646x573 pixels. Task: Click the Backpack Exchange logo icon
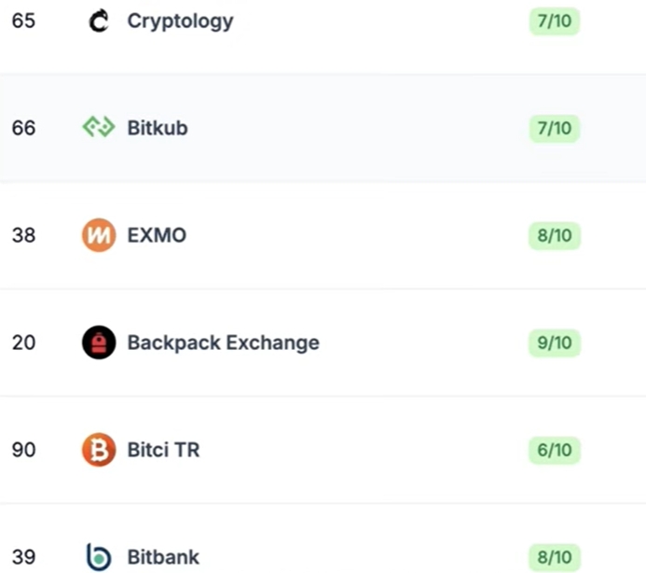tap(99, 342)
